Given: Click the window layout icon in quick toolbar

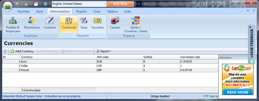Looking at the screenshot, I should pos(36,4).
